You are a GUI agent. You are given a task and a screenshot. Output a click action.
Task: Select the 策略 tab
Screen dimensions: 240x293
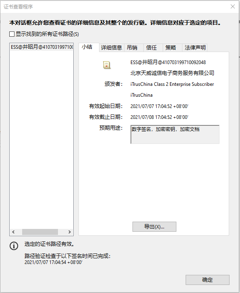[x=171, y=48]
